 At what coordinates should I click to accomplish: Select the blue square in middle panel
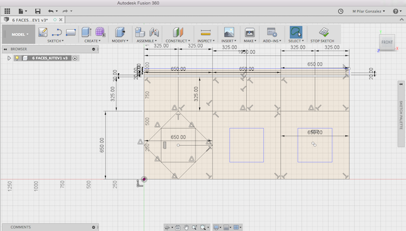pyautogui.click(x=247, y=145)
